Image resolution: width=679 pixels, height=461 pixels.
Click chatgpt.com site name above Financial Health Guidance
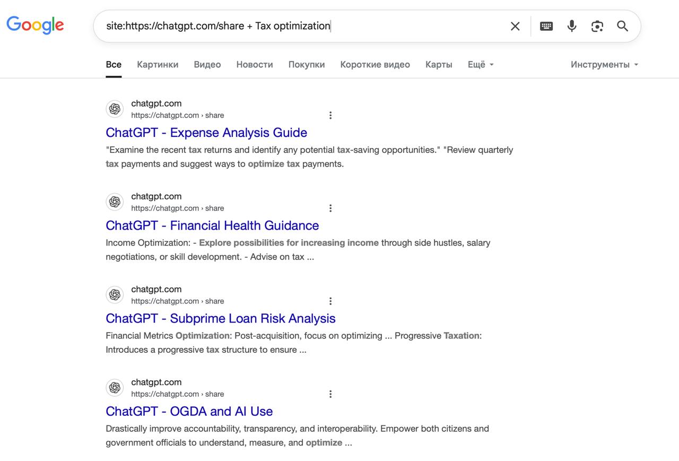[x=156, y=196]
